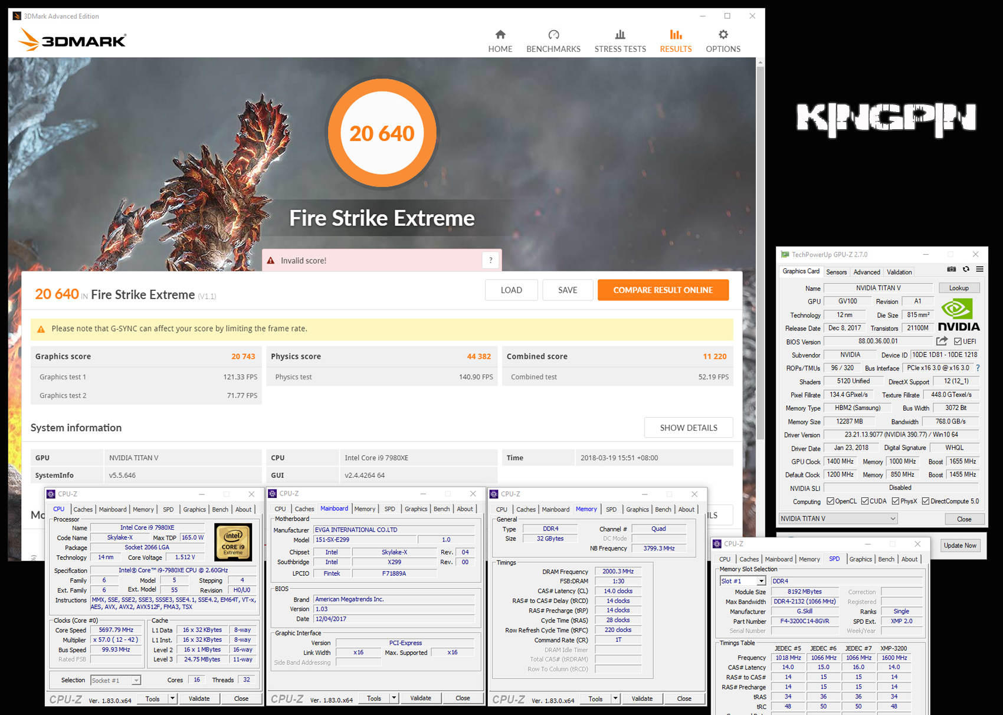Open the NVIDIA TITAN V GPU dropdown in GPU-Z
Screen dimensions: 1003x715
coord(838,519)
